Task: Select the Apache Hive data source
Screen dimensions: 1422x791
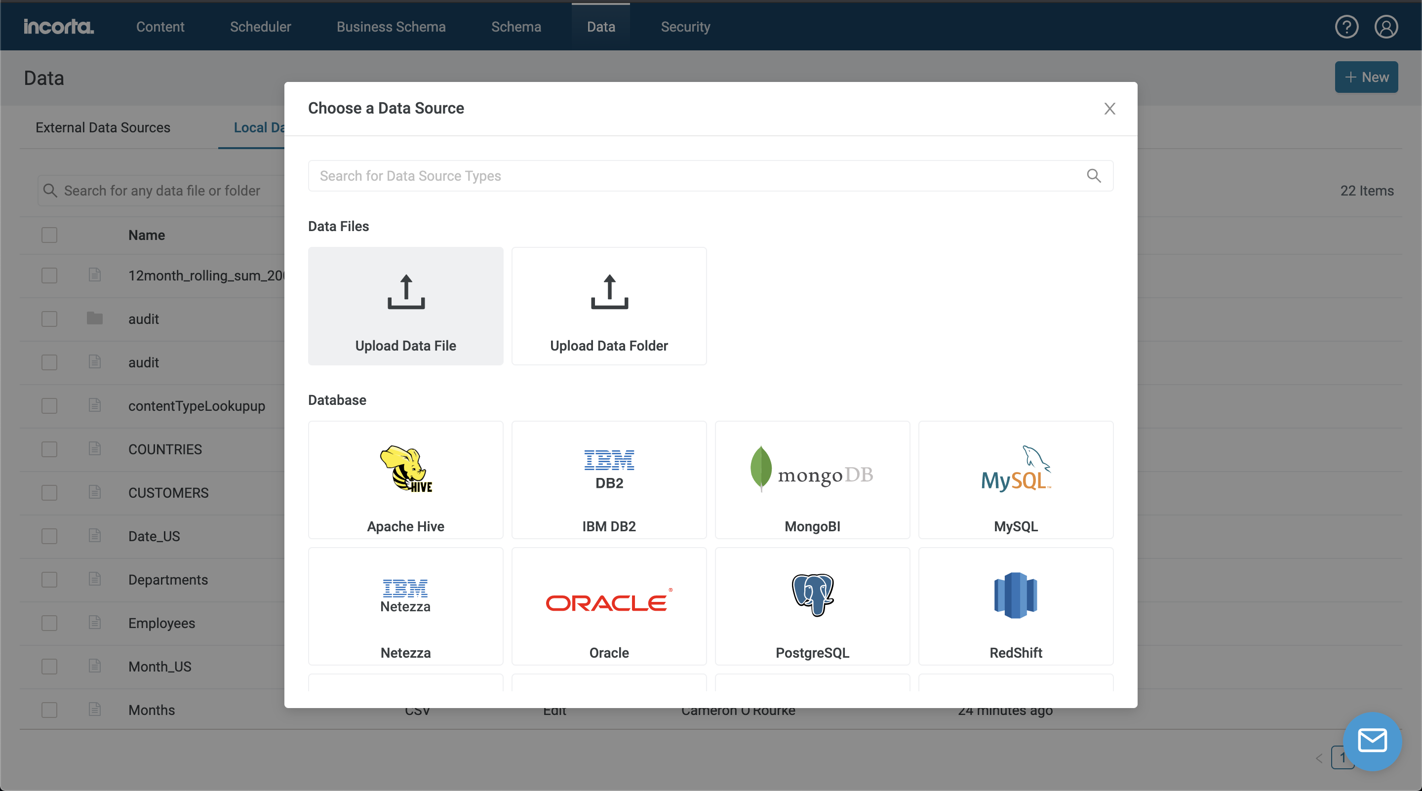Action: [406, 479]
